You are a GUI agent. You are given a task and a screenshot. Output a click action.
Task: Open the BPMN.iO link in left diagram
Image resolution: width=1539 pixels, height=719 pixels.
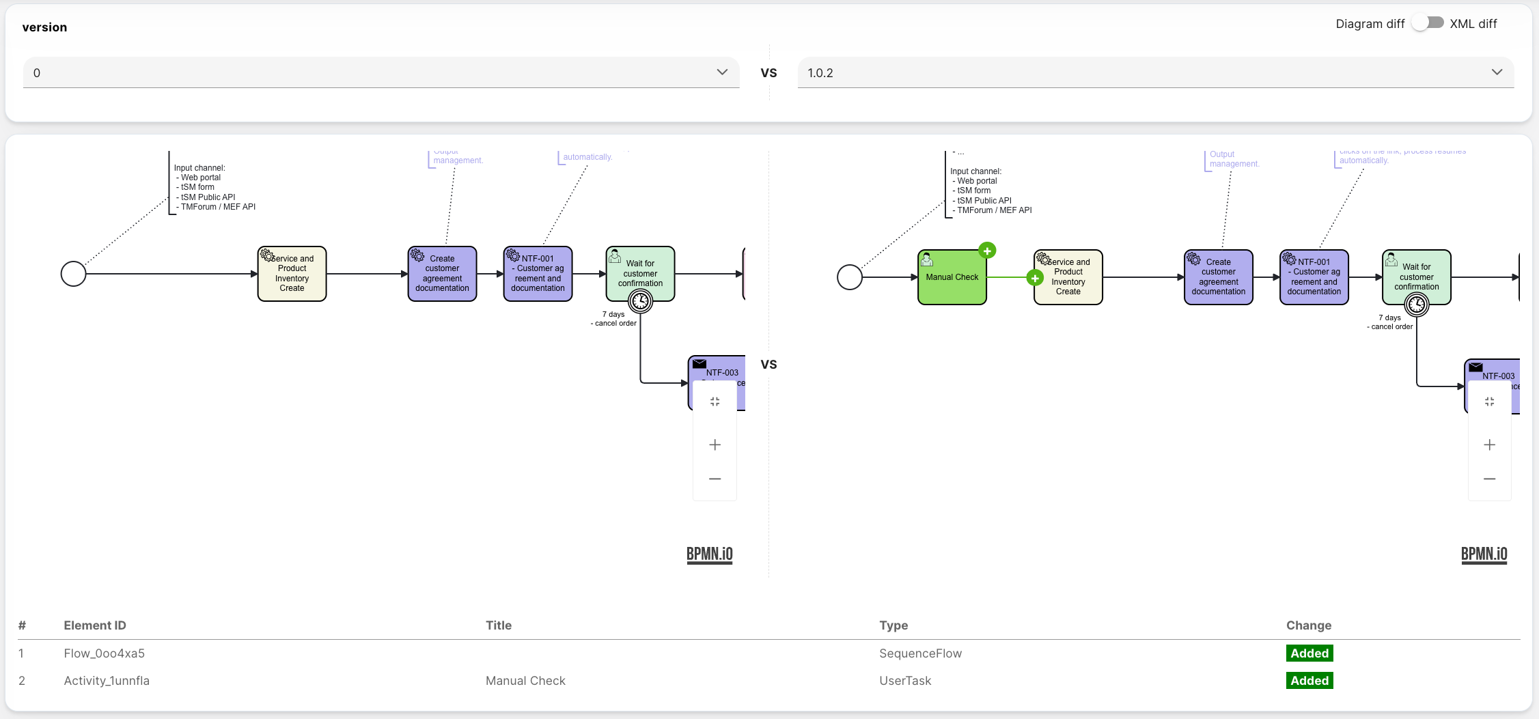(709, 554)
